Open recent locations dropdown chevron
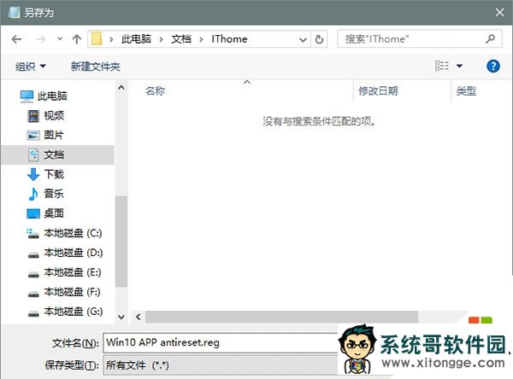513x379 pixels. (60, 39)
